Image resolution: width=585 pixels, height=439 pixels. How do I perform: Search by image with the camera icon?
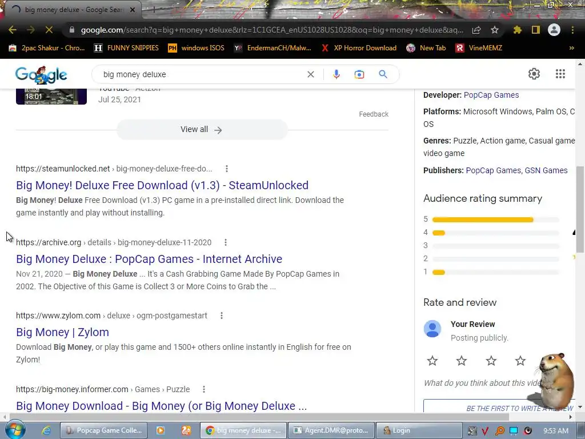point(359,74)
